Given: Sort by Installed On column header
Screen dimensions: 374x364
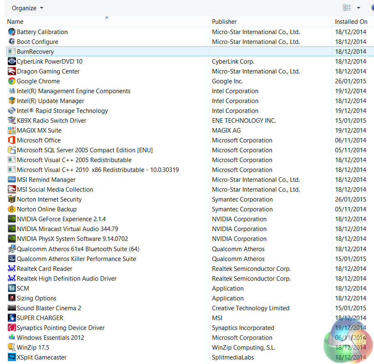Looking at the screenshot, I should tap(351, 22).
